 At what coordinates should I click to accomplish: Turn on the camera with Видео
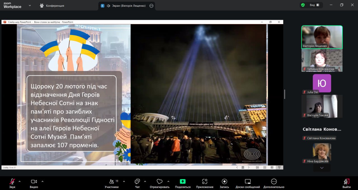(34, 182)
